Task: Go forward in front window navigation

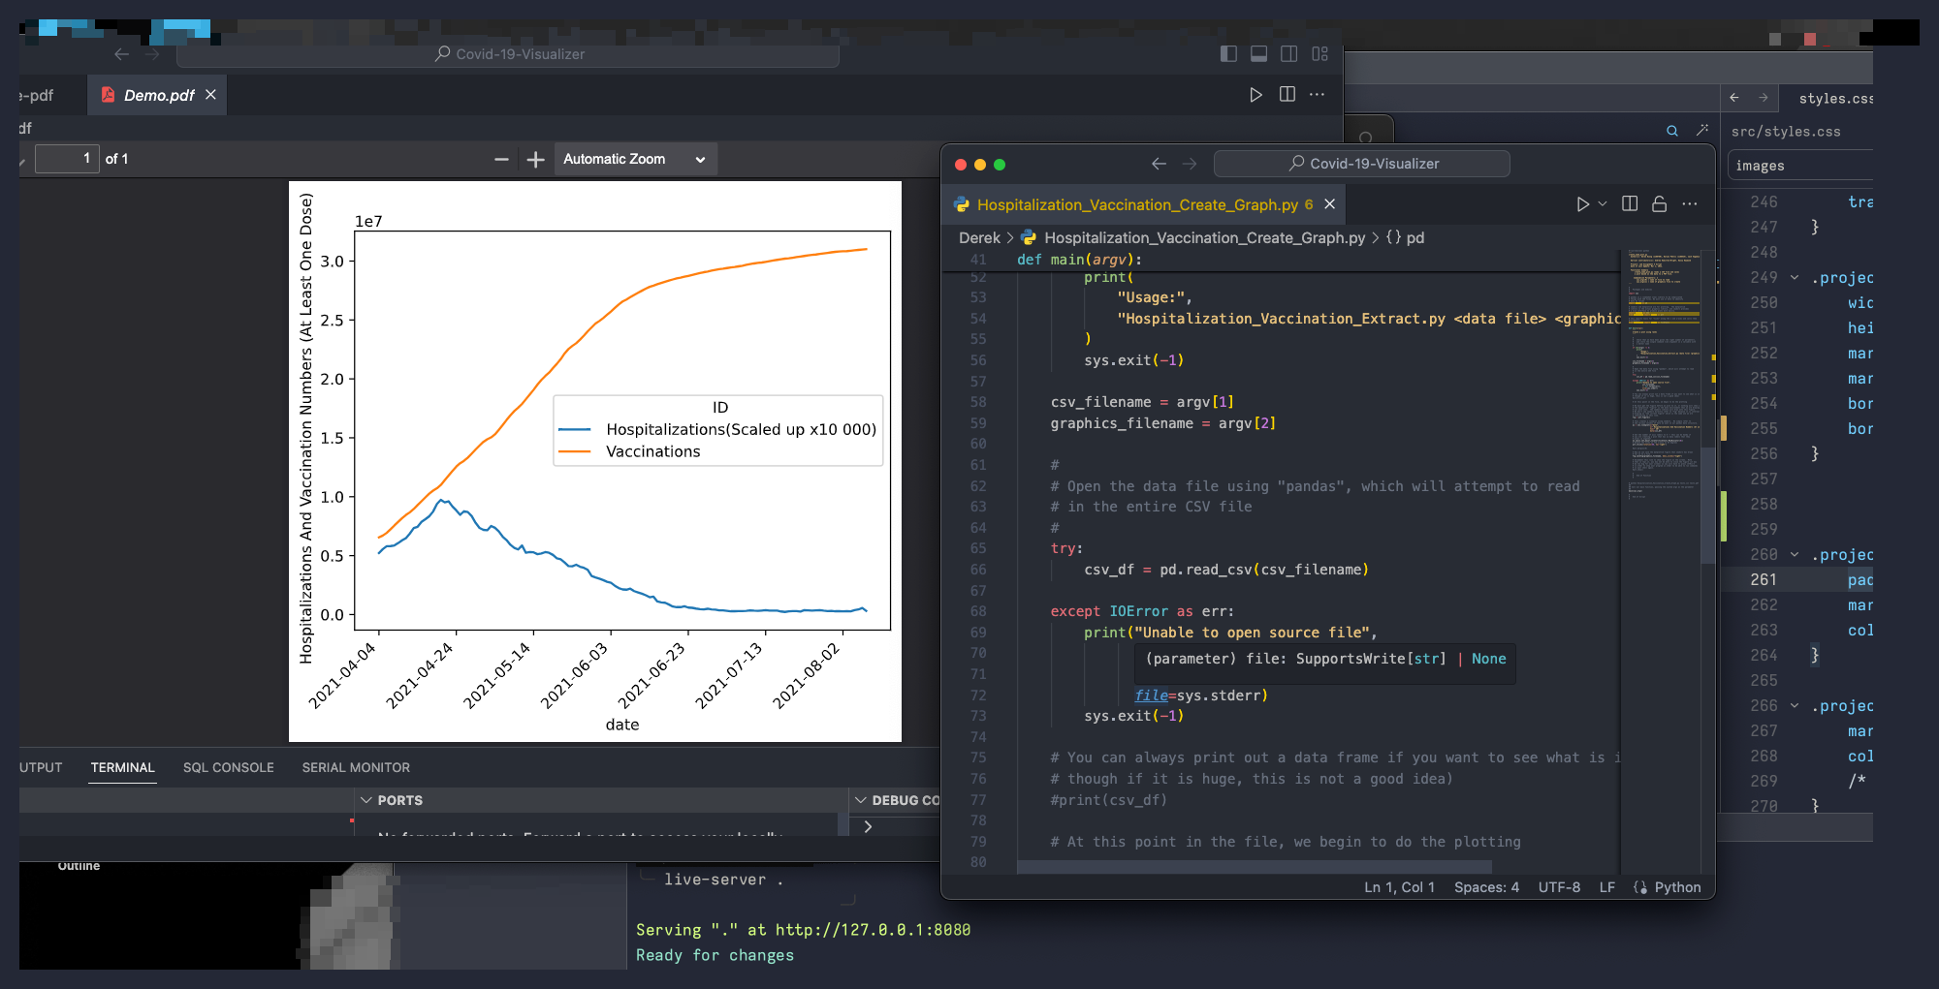Action: 1190,164
